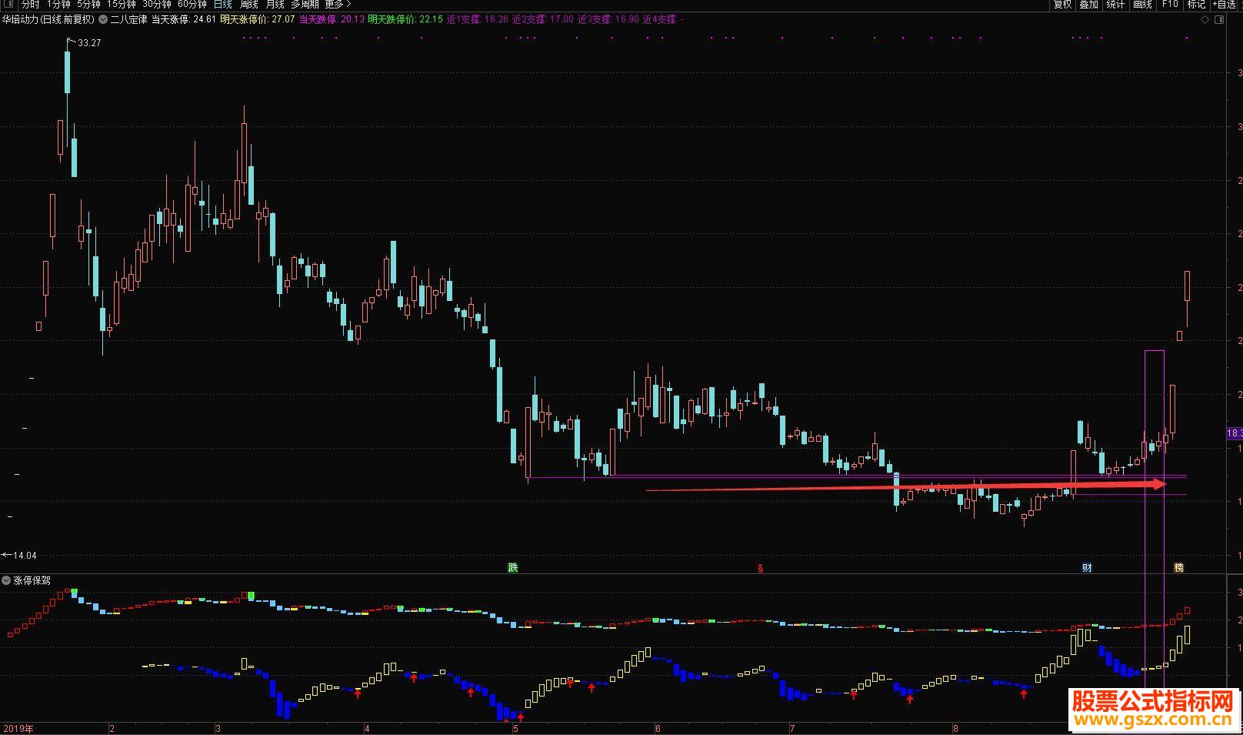Select the 日线 daily chart tab
This screenshot has height=735, width=1243.
tap(222, 5)
